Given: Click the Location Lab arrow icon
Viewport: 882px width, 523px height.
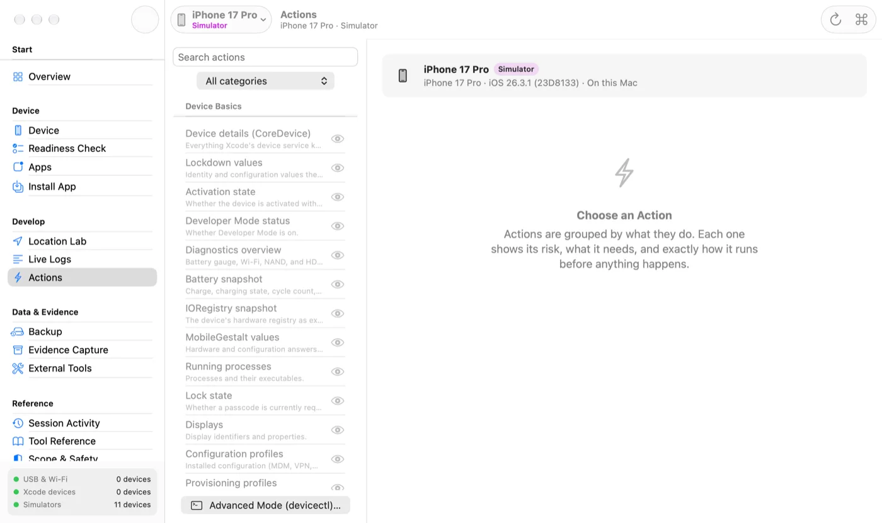Looking at the screenshot, I should pyautogui.click(x=18, y=241).
